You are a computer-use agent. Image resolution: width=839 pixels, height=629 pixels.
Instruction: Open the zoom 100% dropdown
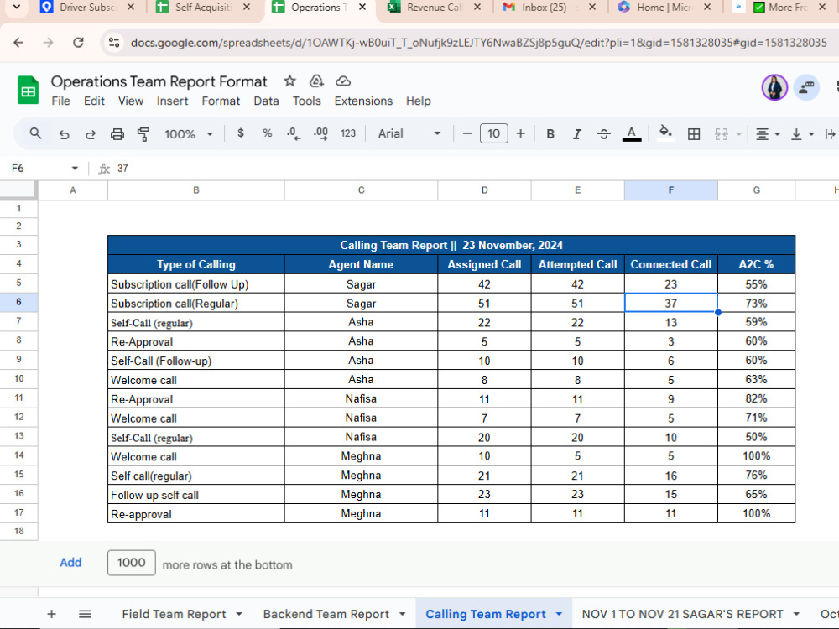coord(188,133)
